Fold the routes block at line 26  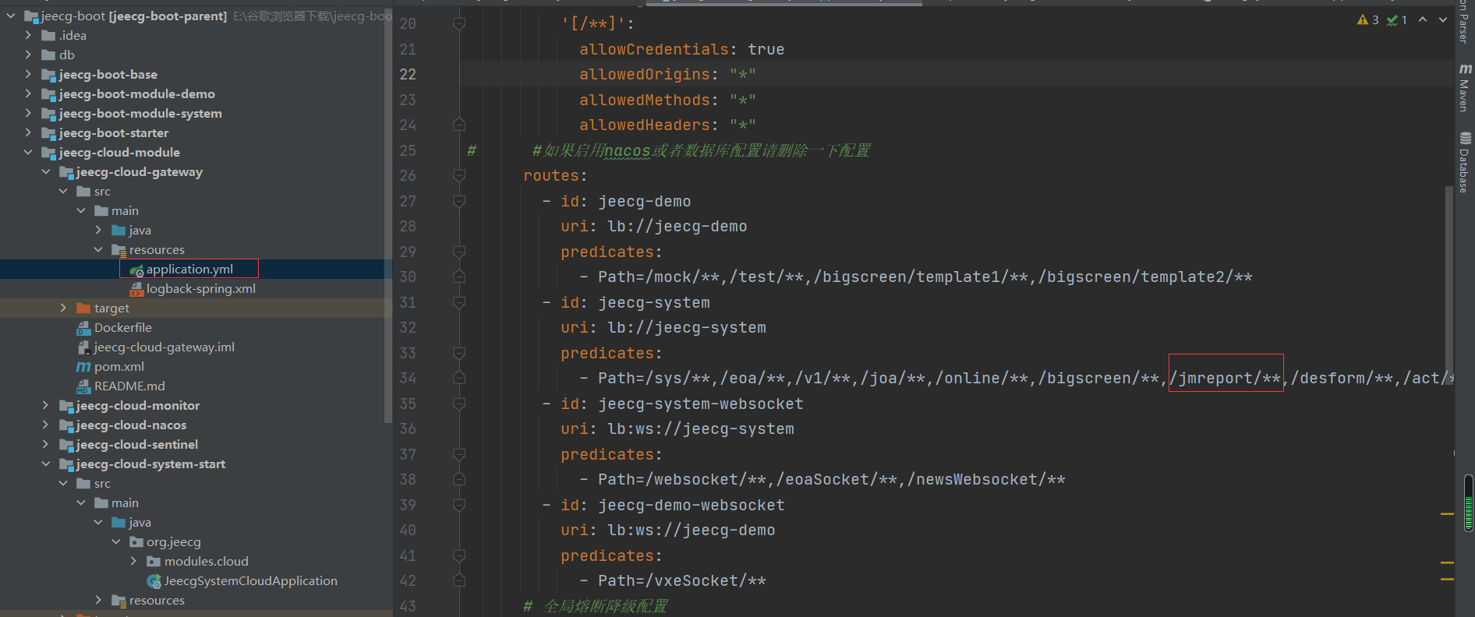[x=459, y=176]
